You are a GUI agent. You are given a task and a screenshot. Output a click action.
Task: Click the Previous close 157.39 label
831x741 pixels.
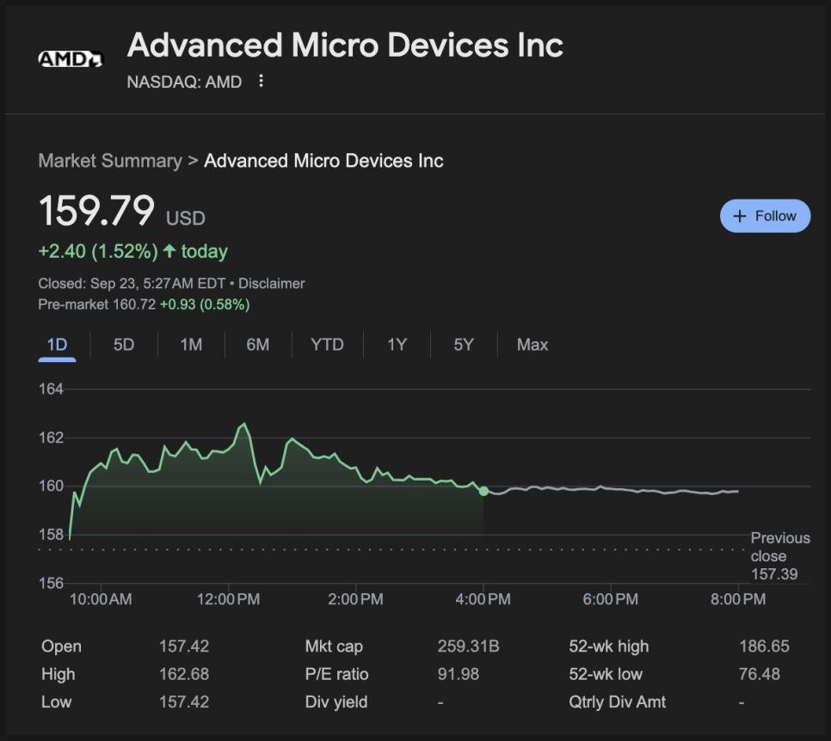[x=780, y=556]
